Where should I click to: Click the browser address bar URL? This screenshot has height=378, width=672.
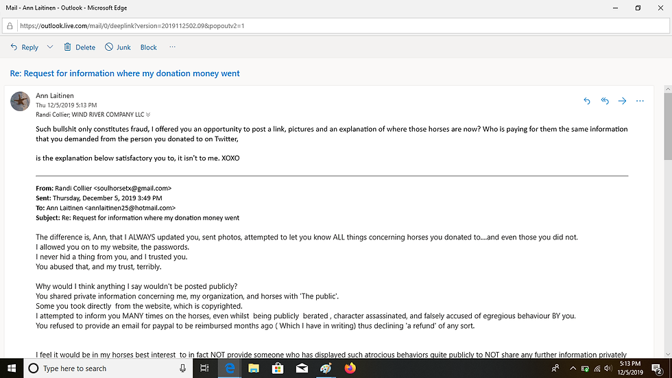[x=132, y=25]
